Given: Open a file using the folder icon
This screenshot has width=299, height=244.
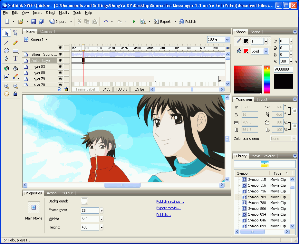Looking at the screenshot, I should [x=21, y=22].
